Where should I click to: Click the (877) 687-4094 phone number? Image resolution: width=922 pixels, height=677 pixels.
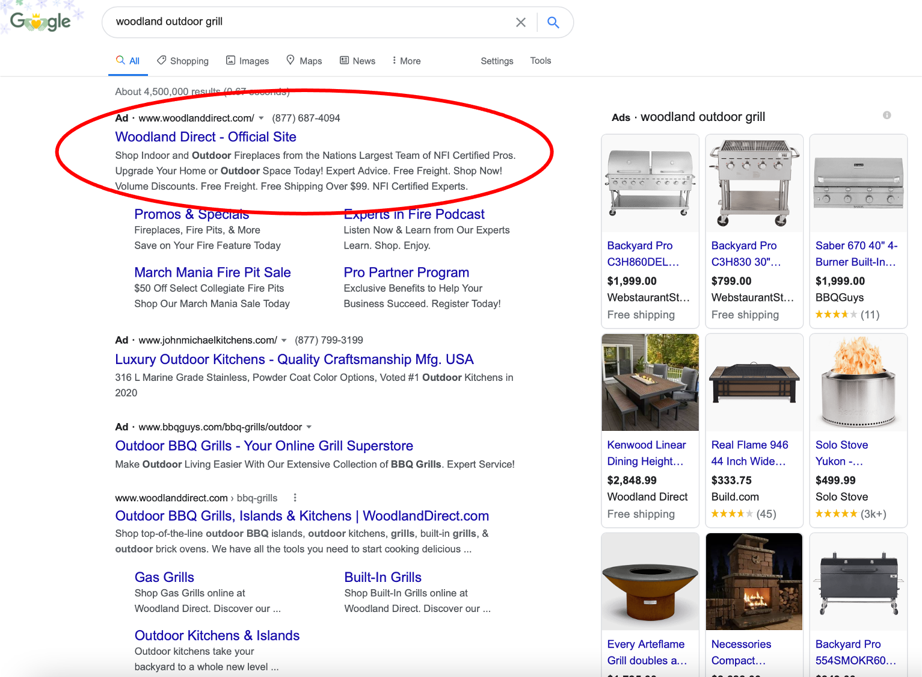tap(306, 118)
